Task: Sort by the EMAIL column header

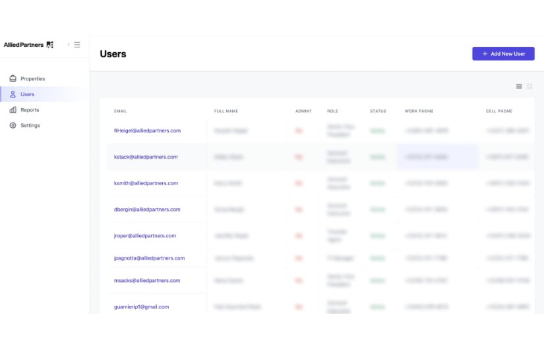Action: point(121,111)
